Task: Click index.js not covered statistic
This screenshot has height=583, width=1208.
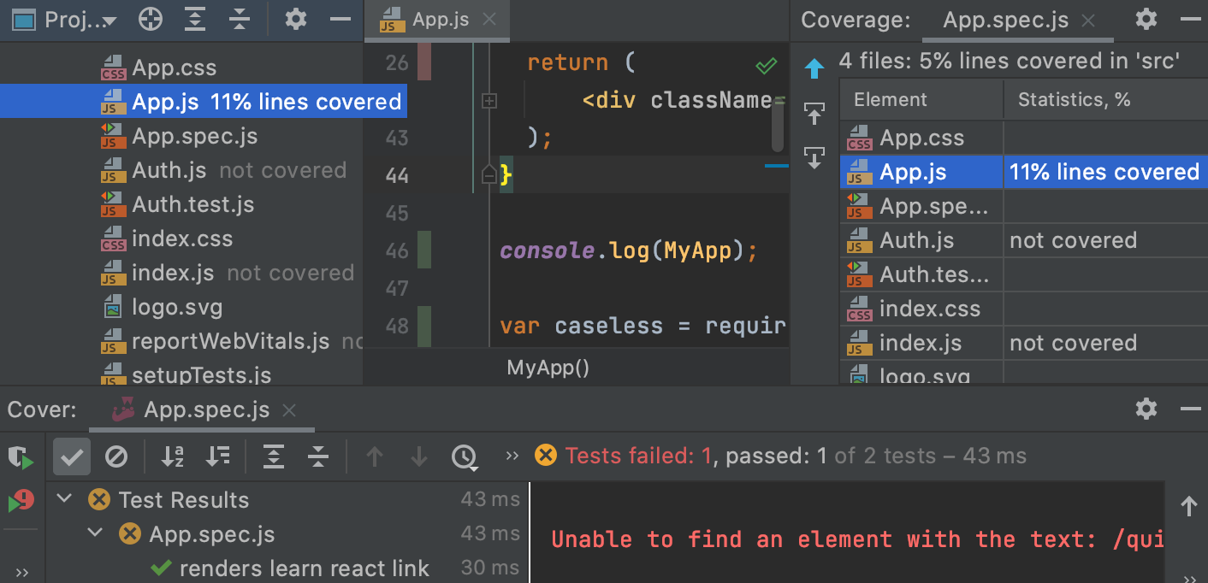Action: point(1073,343)
